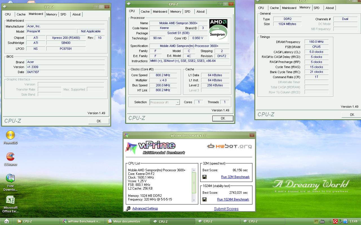This screenshot has height=225, width=361.
Task: Run the 32M Benchmark link
Action: pos(235,177)
